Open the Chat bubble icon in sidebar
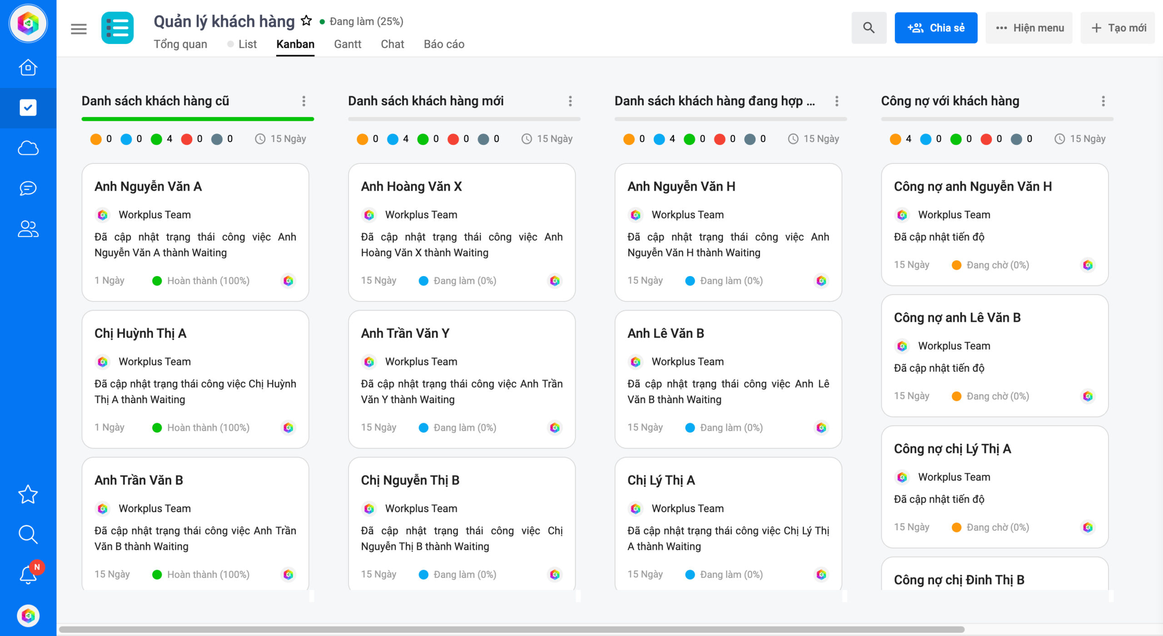The width and height of the screenshot is (1163, 636). point(28,188)
